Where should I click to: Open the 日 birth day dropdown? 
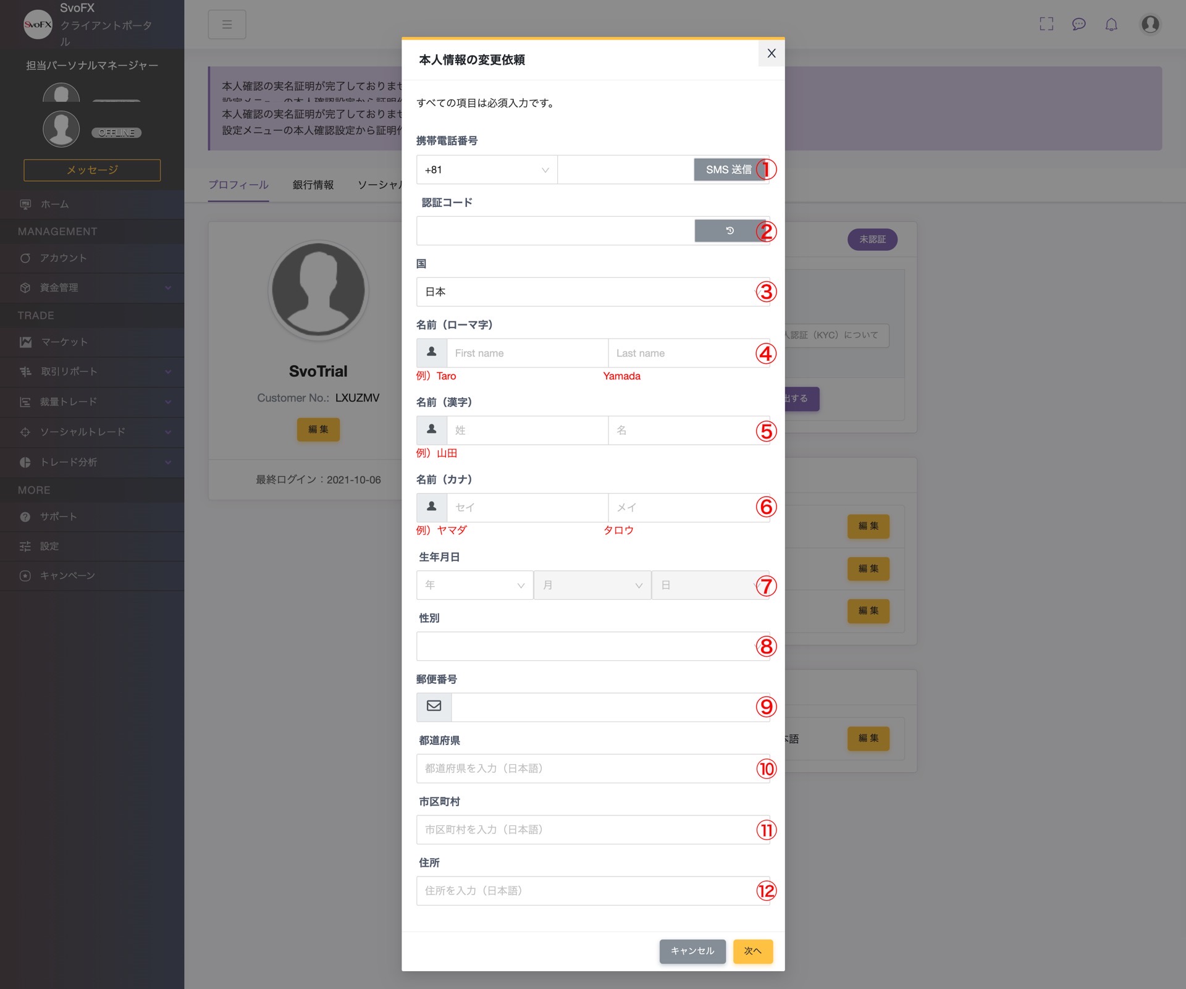pyautogui.click(x=710, y=585)
